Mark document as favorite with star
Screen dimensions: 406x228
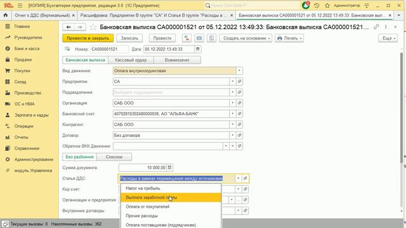click(93, 27)
